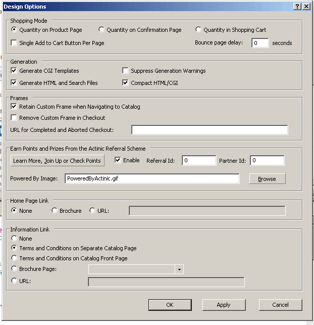Select Quantity on Confirmation Page option
The width and height of the screenshot is (314, 325).
click(x=101, y=30)
